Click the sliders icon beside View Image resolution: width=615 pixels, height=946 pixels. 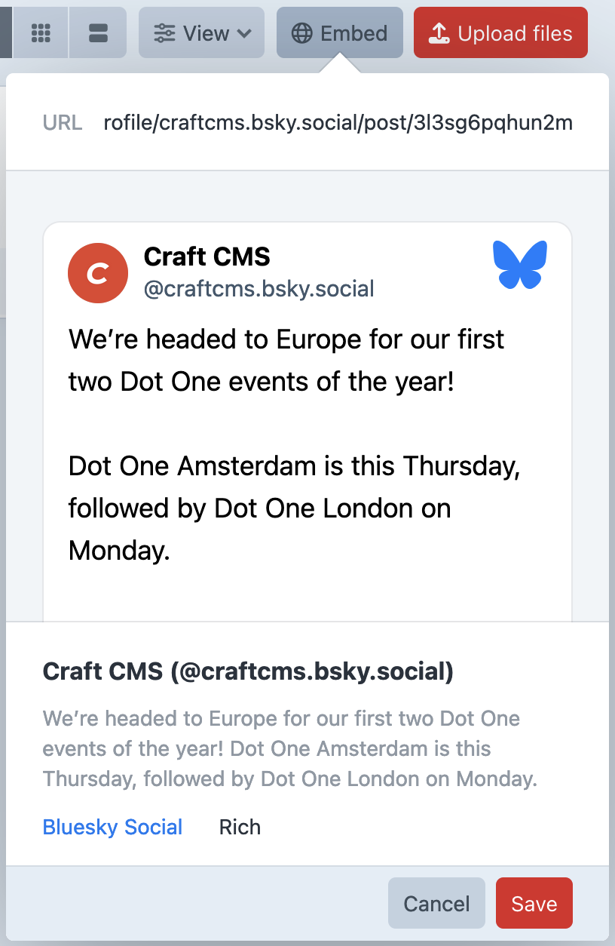(164, 33)
